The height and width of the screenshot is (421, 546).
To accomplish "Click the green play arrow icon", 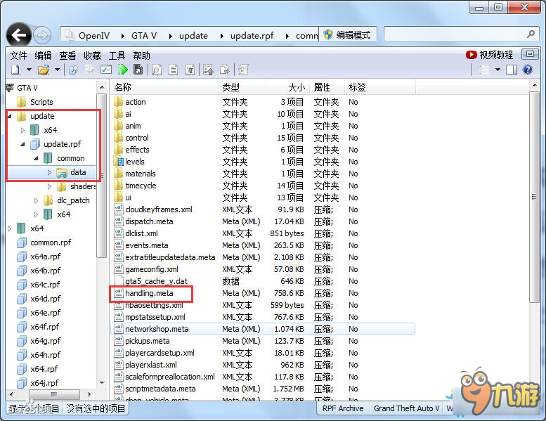I will click(122, 70).
